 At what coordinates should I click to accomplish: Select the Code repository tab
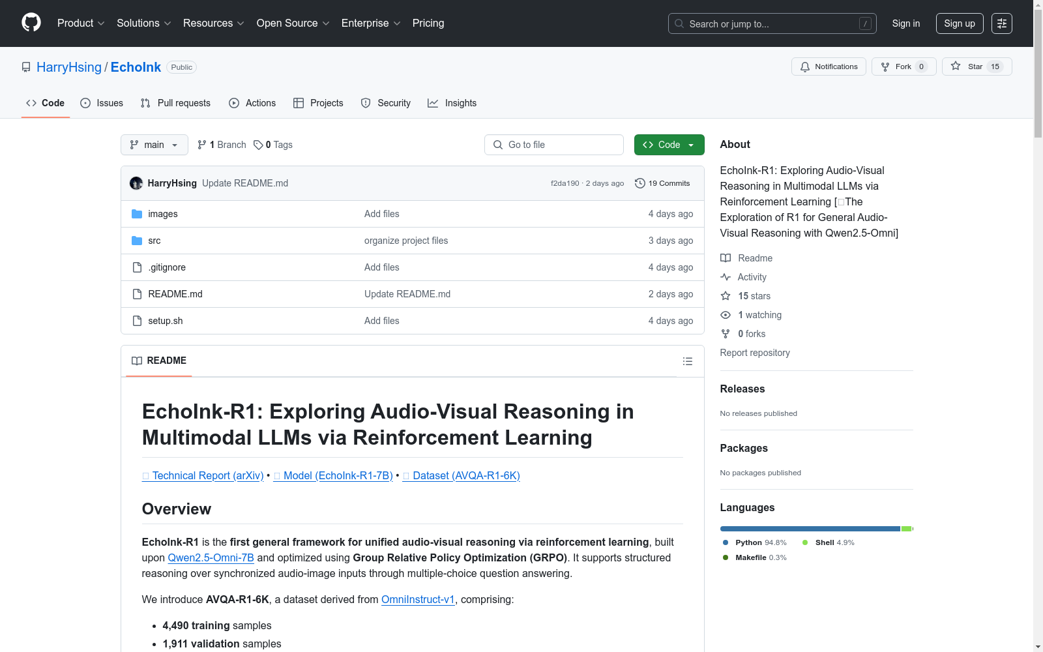(x=46, y=103)
